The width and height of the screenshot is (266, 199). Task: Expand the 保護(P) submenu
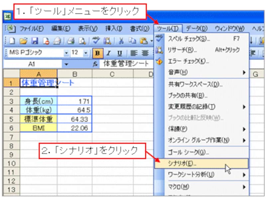pyautogui.click(x=244, y=129)
